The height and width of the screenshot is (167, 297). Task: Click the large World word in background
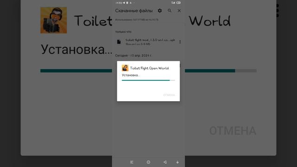click(x=210, y=20)
